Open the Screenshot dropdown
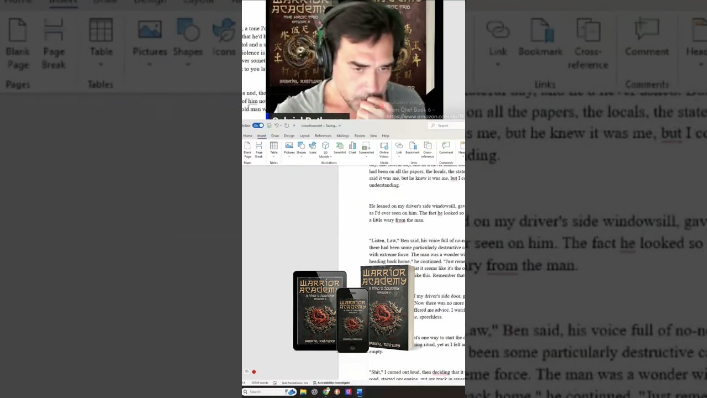Image resolution: width=707 pixels, height=398 pixels. click(x=366, y=156)
